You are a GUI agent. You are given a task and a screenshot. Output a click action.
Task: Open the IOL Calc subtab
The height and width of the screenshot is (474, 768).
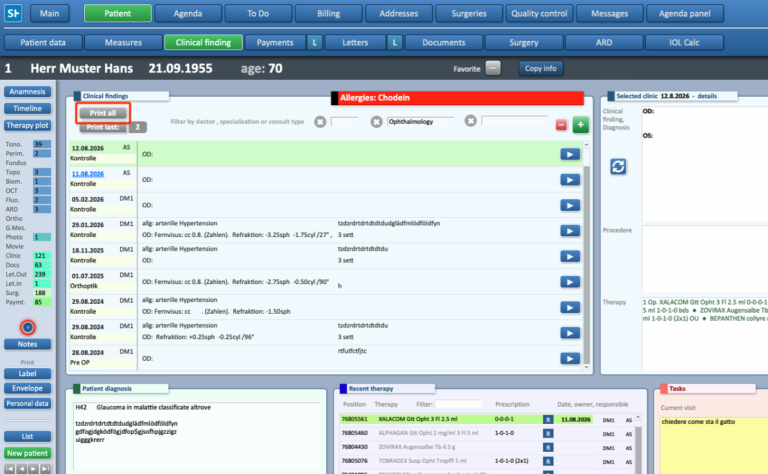pos(684,43)
